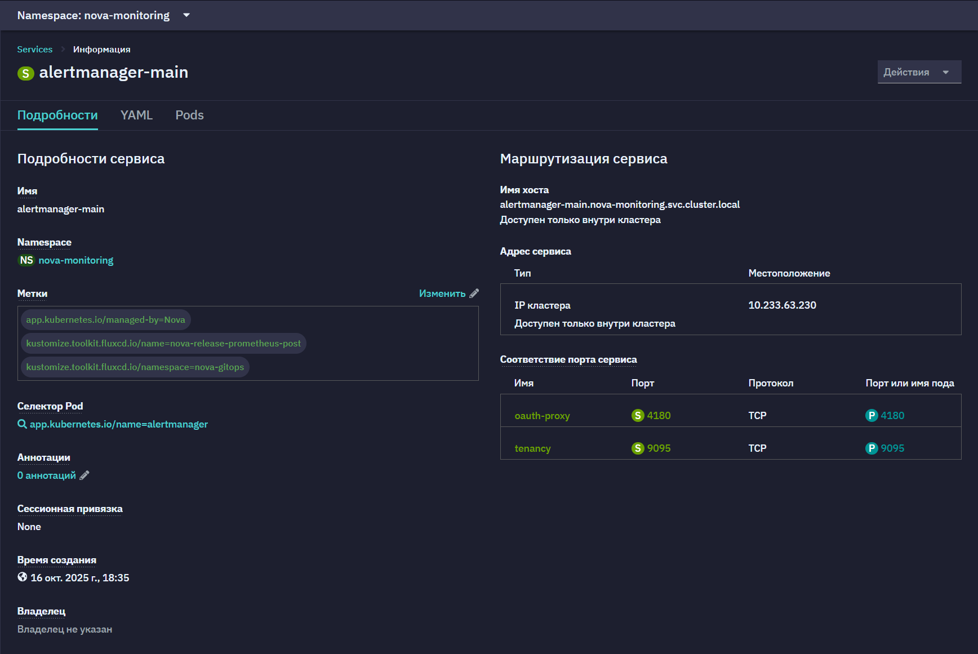Select label kustomize namespace=nova-gitops
Image resolution: width=978 pixels, height=654 pixels.
point(135,367)
